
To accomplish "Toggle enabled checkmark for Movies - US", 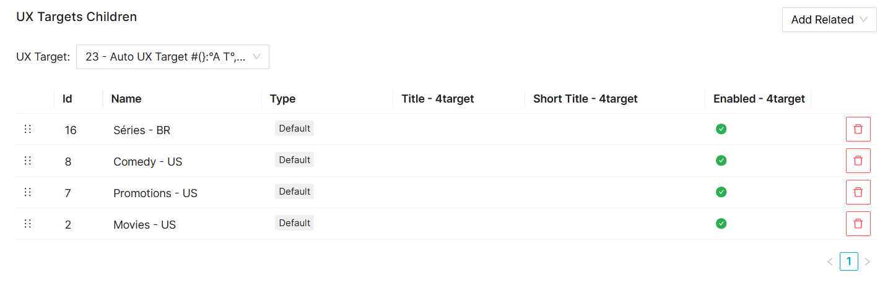I will point(721,224).
